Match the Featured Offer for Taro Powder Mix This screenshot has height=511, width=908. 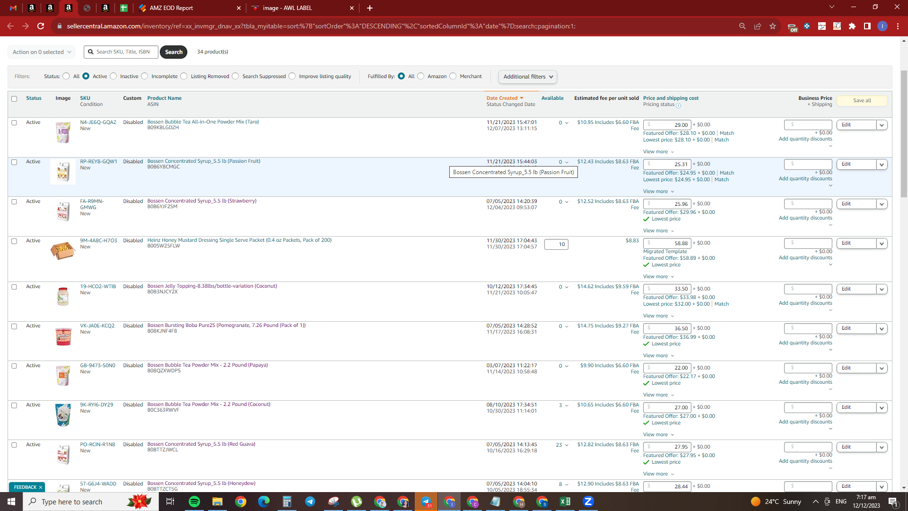point(726,133)
